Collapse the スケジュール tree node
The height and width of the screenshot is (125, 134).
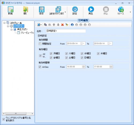4,23
